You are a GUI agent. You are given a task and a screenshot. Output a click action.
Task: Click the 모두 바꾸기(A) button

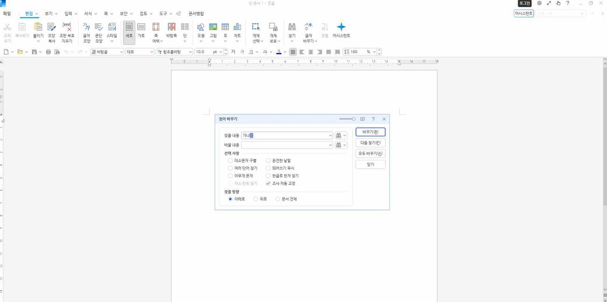click(370, 153)
